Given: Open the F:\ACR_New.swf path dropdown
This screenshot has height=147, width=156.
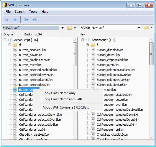Looking at the screenshot, I should pyautogui.click(x=139, y=28).
